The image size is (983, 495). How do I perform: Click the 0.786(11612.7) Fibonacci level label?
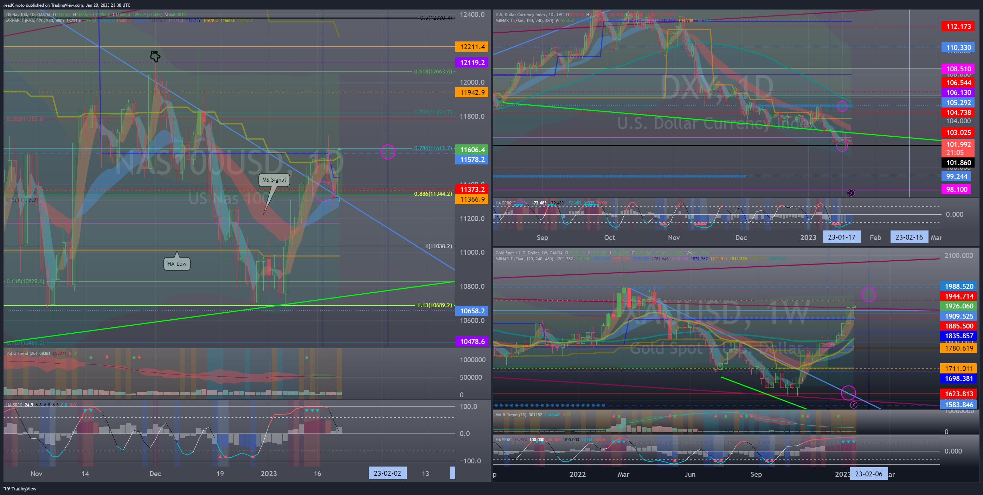tap(433, 148)
